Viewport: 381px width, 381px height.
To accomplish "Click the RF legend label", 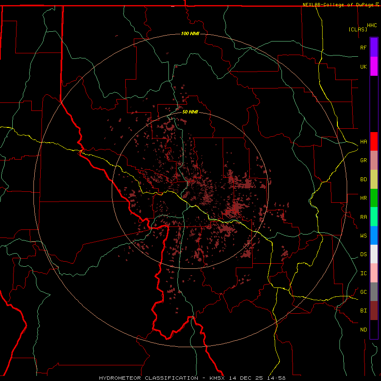I will pos(364,47).
